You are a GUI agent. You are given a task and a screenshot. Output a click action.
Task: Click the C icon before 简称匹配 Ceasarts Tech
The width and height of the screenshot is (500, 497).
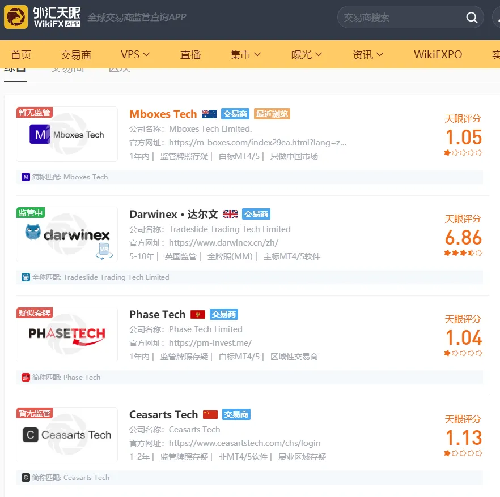tap(26, 478)
